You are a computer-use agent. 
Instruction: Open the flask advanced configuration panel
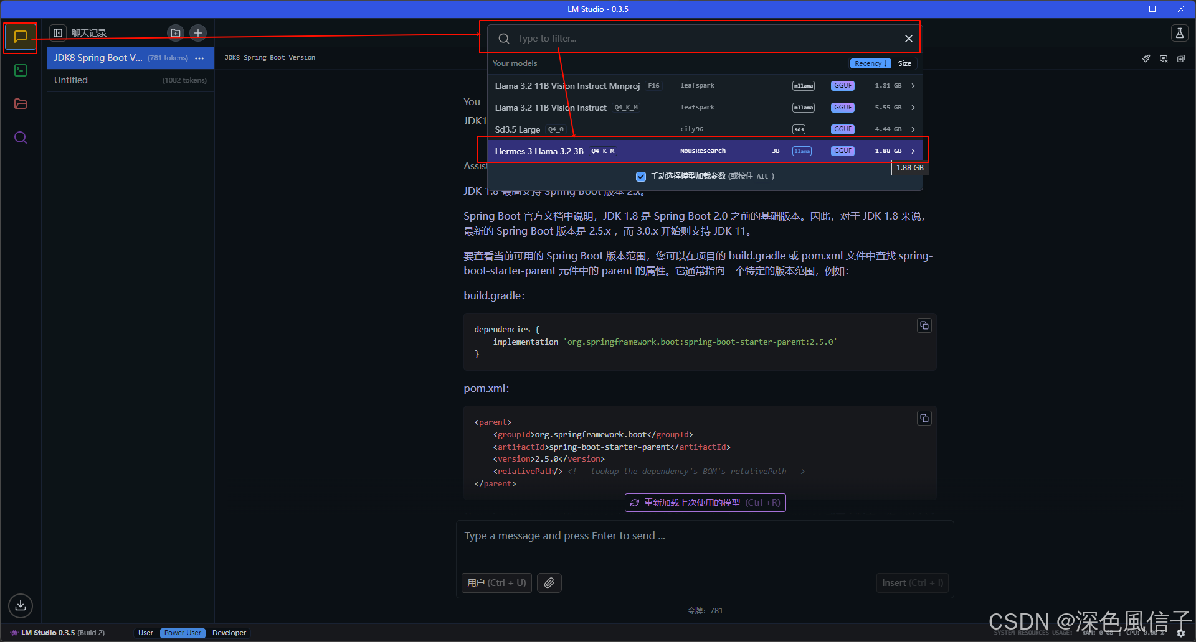point(1179,33)
